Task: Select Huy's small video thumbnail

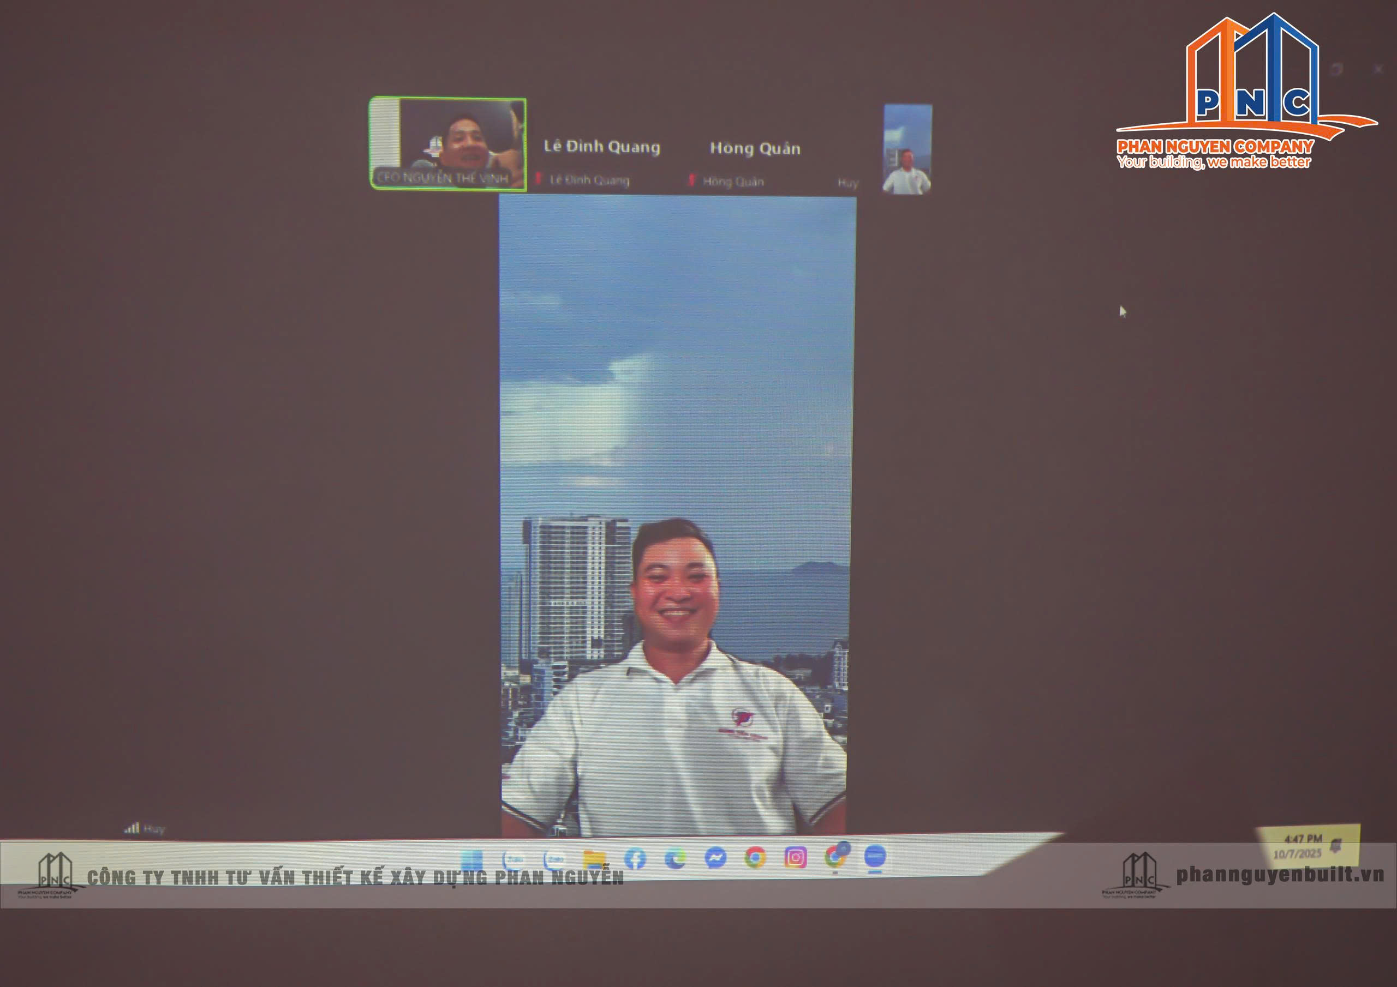Action: click(x=907, y=149)
